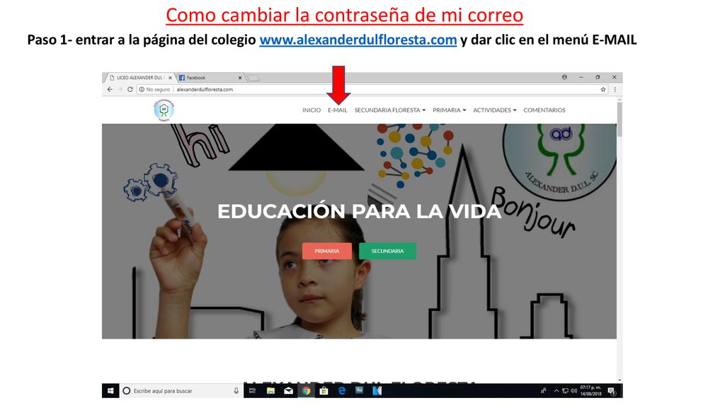Expand the SECUNDARIA FLORESTA dropdown menu
This screenshot has width=725, height=408.
[x=390, y=110]
